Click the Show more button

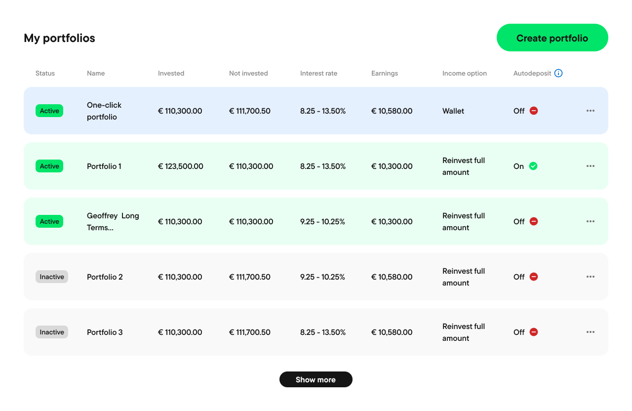coord(316,379)
